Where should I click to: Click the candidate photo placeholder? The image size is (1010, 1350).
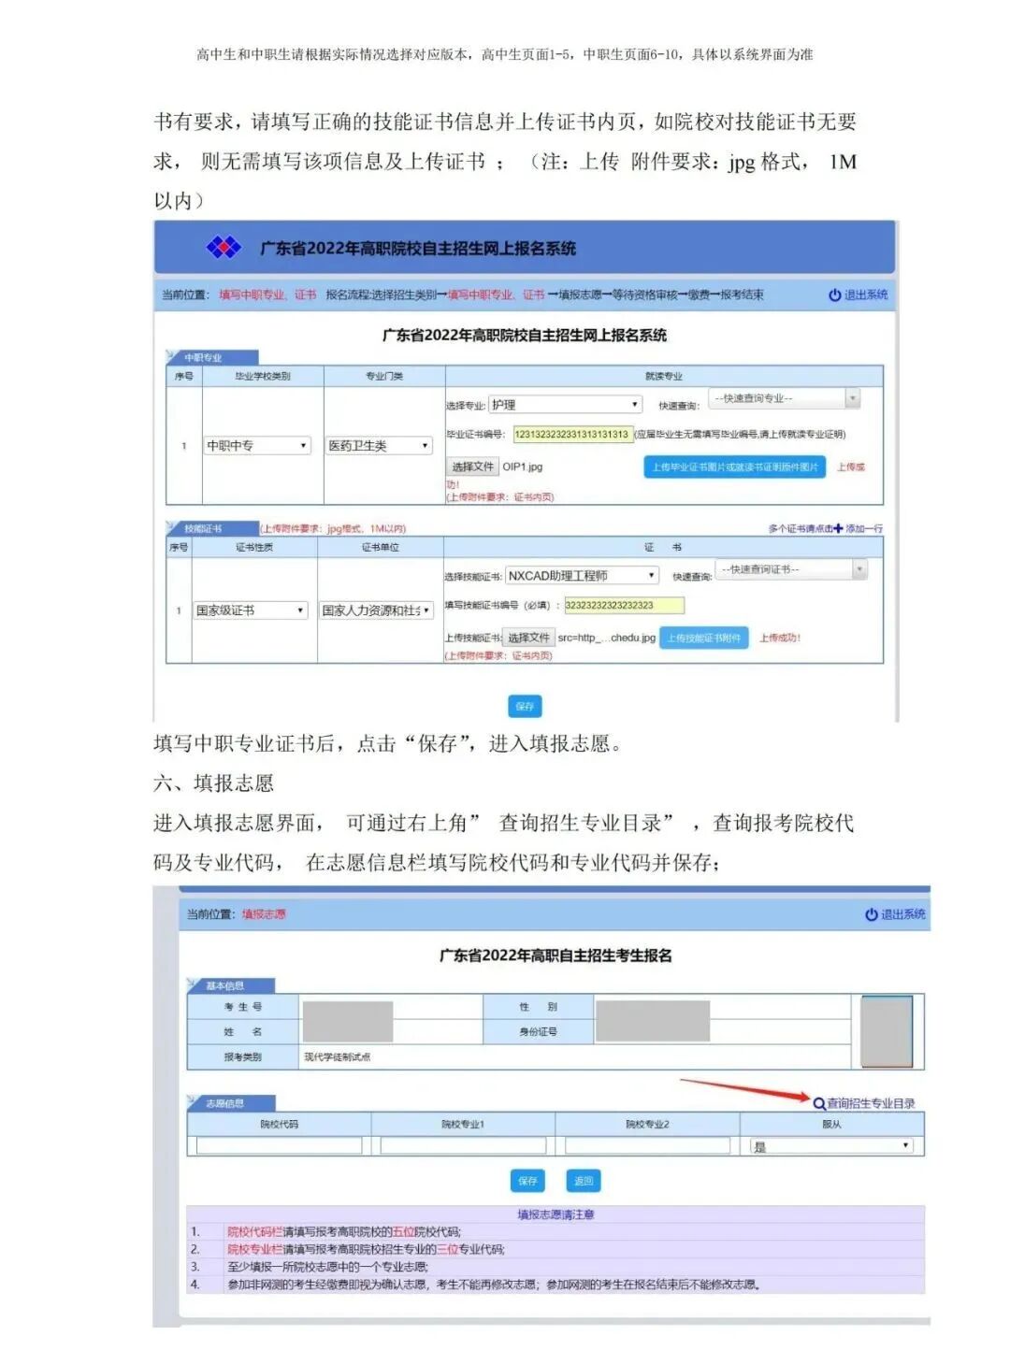[886, 1032]
